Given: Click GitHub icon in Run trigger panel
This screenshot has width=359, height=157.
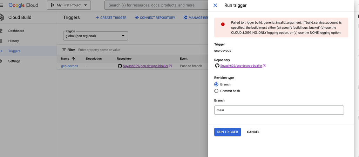Looking at the screenshot, I should click(217, 66).
